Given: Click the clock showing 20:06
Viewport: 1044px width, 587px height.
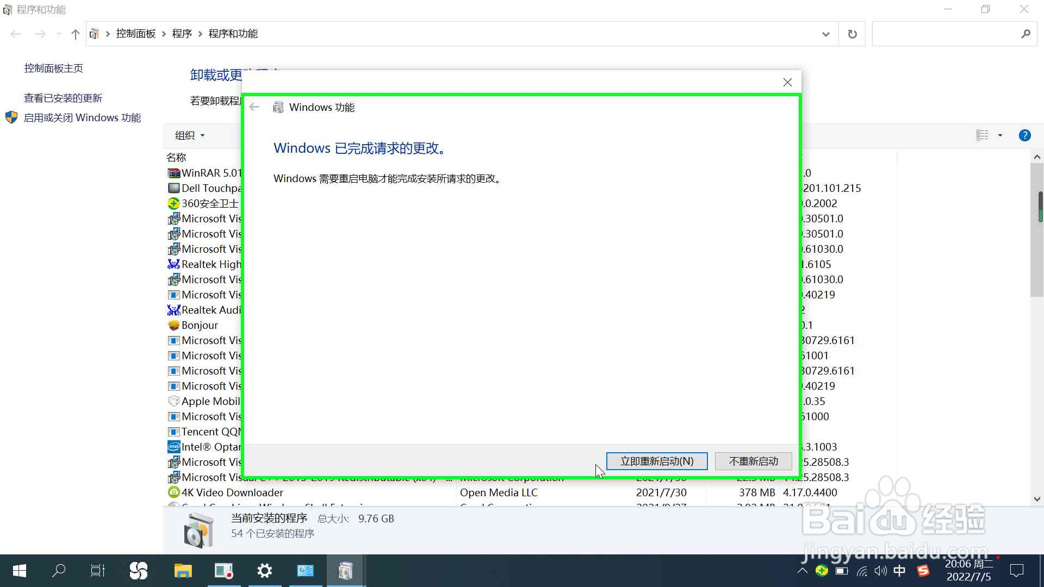Looking at the screenshot, I should (x=969, y=571).
